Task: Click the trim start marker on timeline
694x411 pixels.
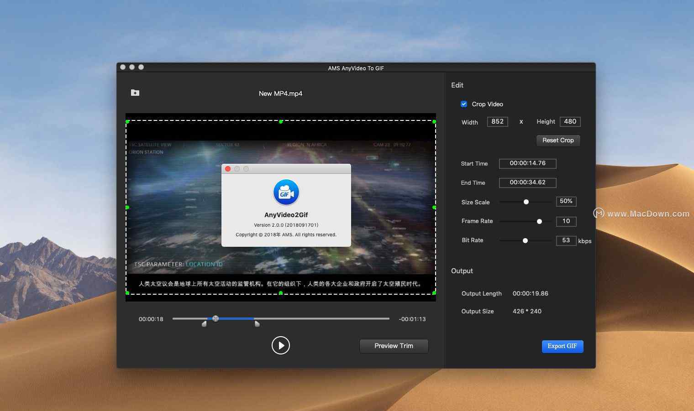Action: [x=204, y=324]
